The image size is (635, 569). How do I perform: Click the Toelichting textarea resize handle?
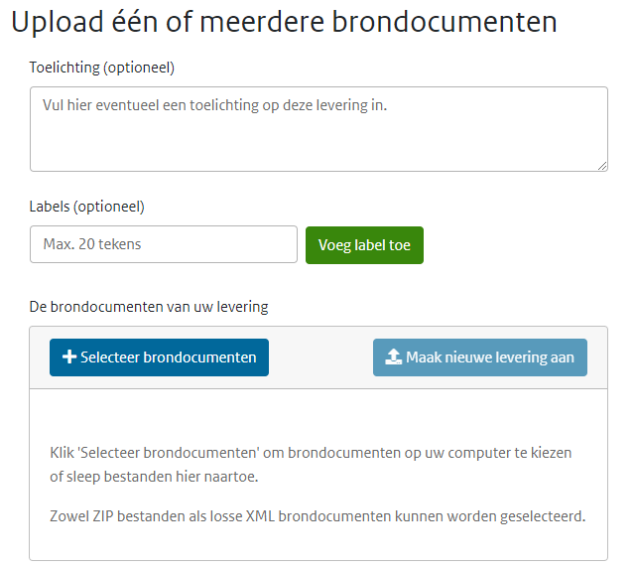[601, 165]
